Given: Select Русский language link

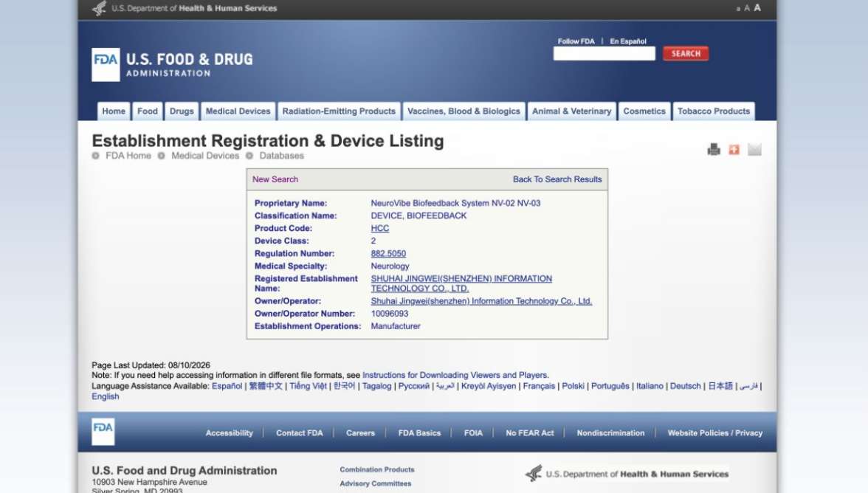Looking at the screenshot, I should click(x=413, y=386).
